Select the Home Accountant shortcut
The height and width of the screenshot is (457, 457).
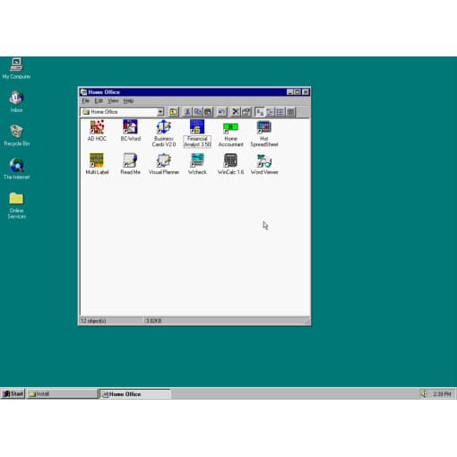(x=230, y=134)
